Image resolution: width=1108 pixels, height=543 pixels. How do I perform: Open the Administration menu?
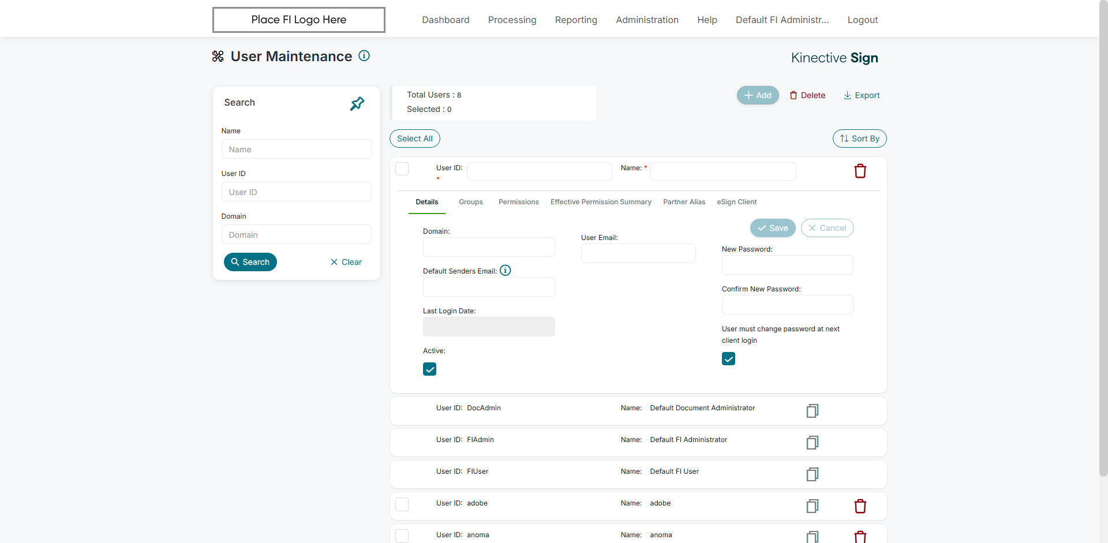pos(647,20)
